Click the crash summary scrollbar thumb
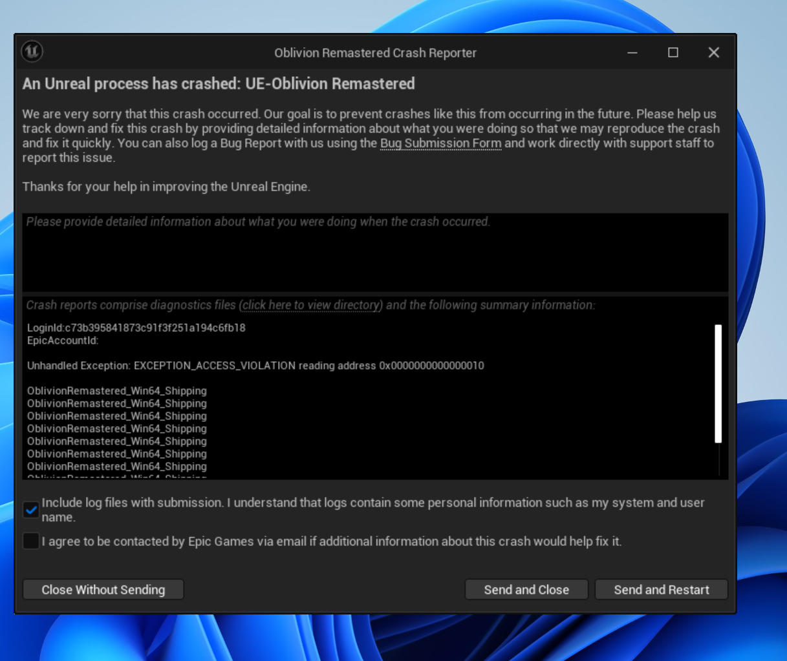The height and width of the screenshot is (661, 787). tap(718, 384)
